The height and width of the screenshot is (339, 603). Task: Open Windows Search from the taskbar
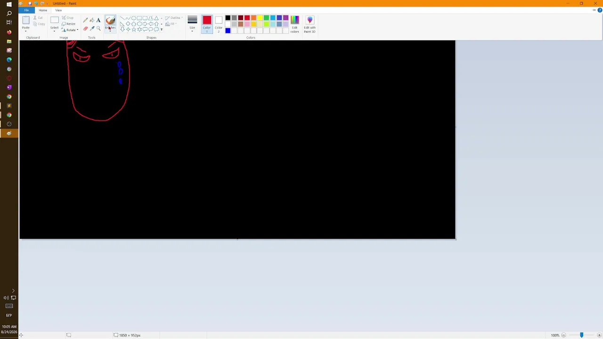click(9, 13)
